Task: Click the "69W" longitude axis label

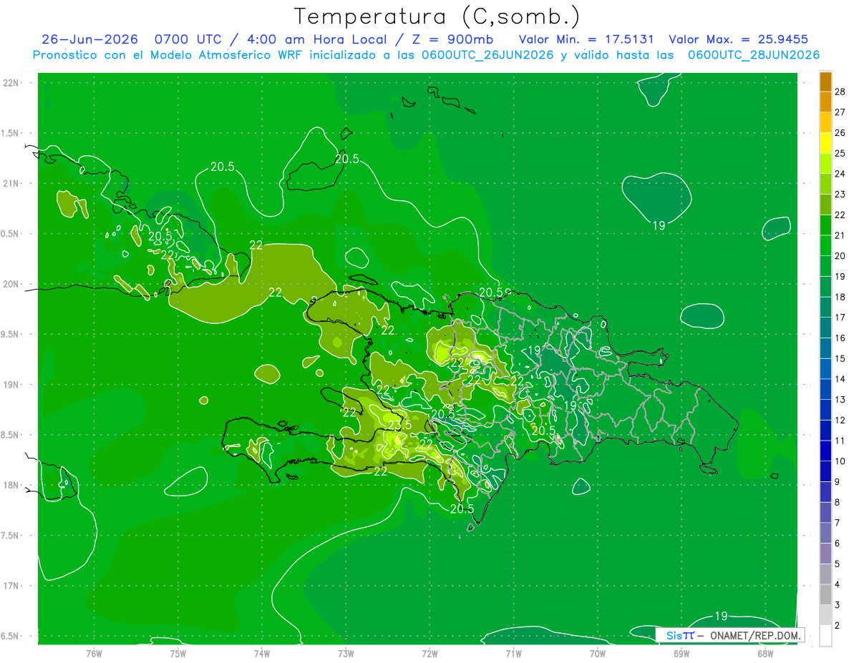Action: point(681,653)
